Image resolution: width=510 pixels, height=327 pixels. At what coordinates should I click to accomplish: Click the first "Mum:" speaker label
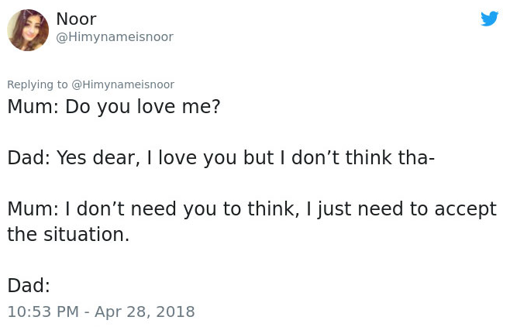(x=33, y=106)
